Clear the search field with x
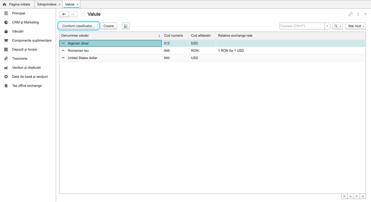371x202 pixels. click(327, 26)
